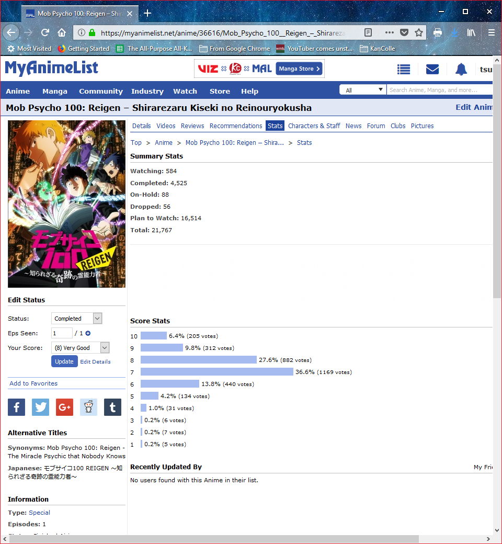This screenshot has height=544, width=502.
Task: Open the KanColle bookmarks folder
Action: coord(378,49)
